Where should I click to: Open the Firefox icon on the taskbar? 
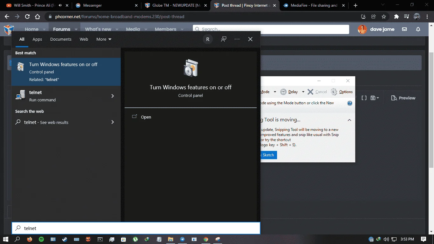(30, 239)
